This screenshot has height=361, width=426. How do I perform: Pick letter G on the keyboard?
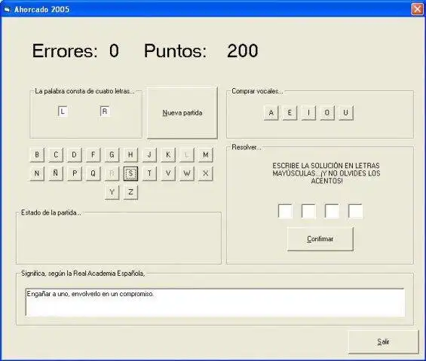click(112, 154)
